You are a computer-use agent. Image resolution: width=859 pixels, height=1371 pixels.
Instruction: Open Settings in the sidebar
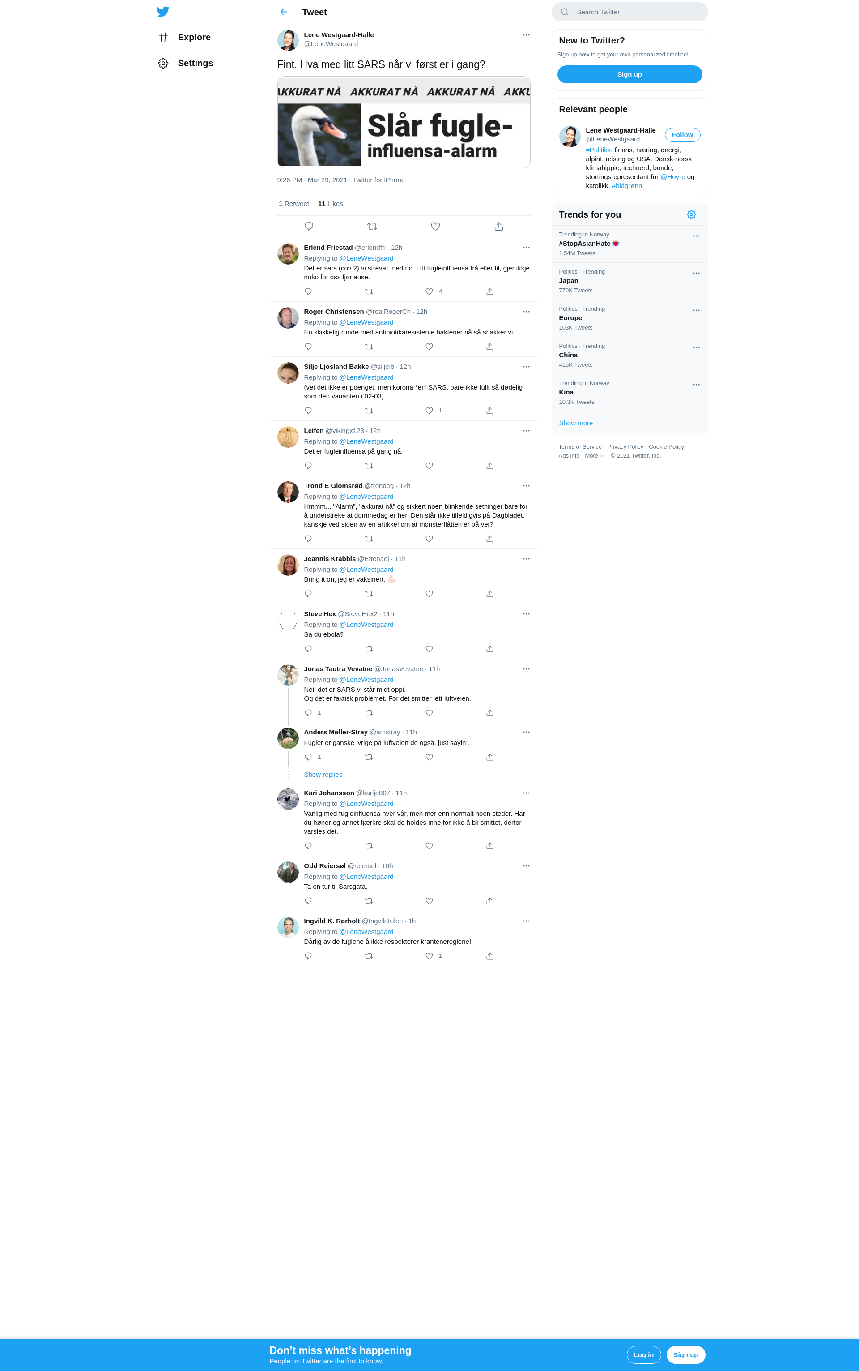[186, 63]
